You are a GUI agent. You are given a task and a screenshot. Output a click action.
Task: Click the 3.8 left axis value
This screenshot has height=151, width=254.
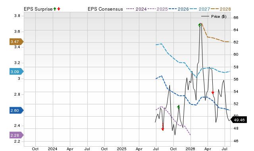pos(17,16)
